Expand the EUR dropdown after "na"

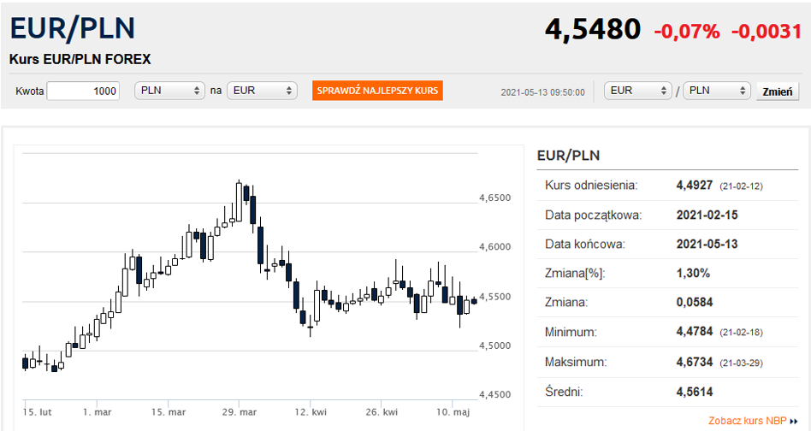(261, 91)
